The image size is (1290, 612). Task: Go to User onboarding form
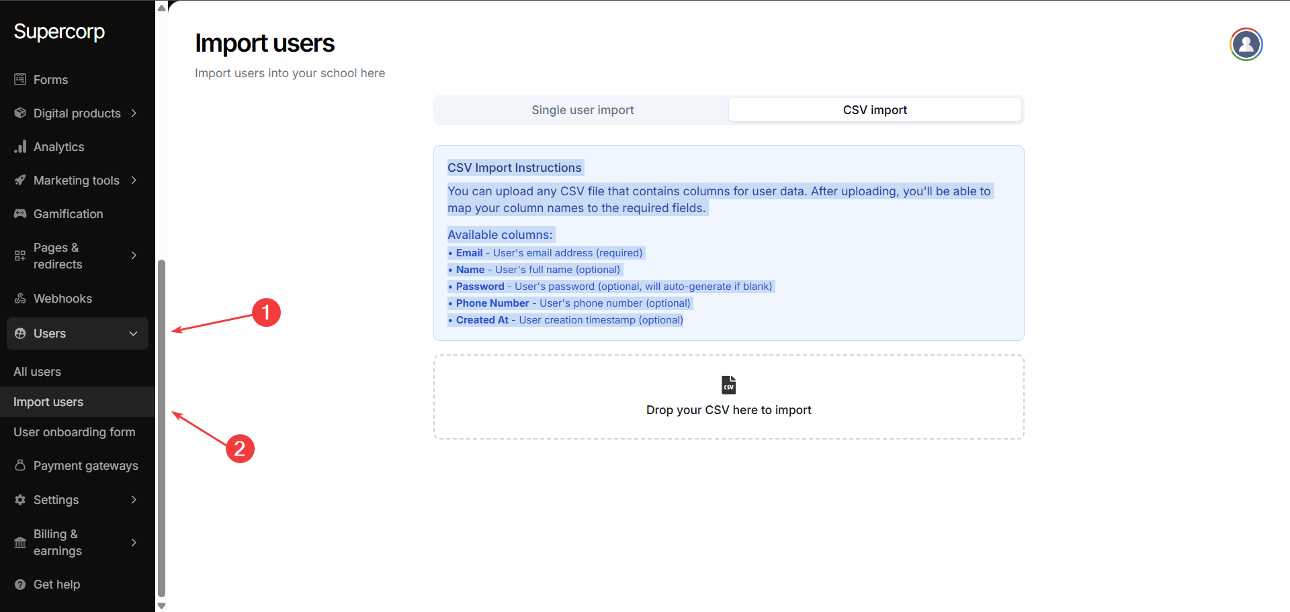coord(74,432)
